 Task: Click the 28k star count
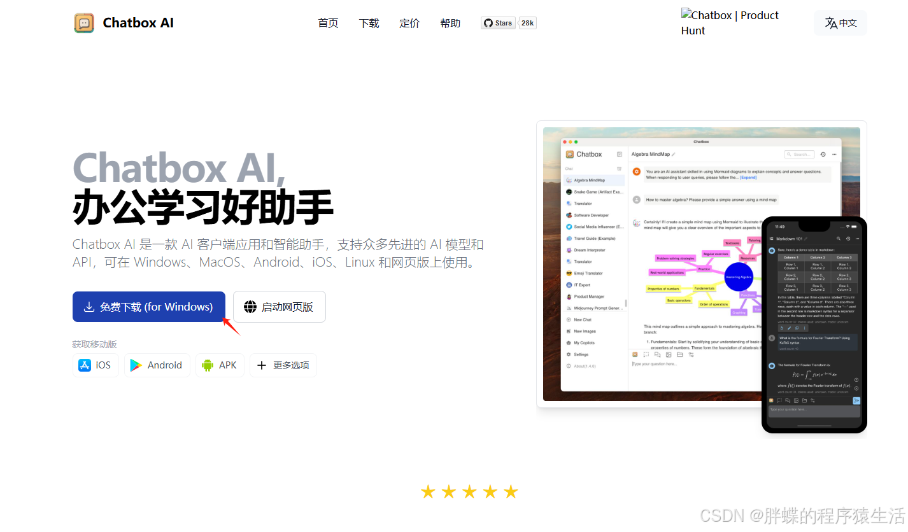528,23
